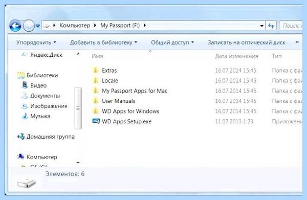This screenshot has width=307, height=200.
Task: Open the Добавить в библиотеку menu
Action: 103,42
